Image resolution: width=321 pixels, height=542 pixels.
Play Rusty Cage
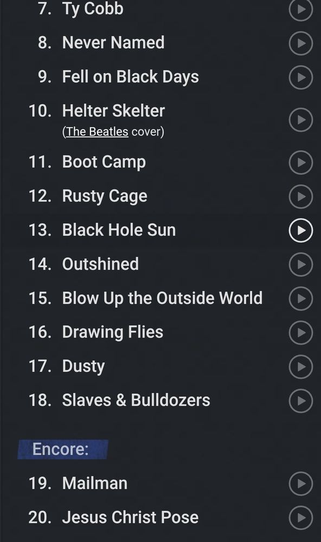[300, 196]
